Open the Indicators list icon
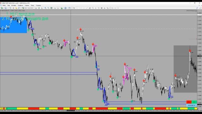Viewport: 202px width, 114px height. point(62,8)
